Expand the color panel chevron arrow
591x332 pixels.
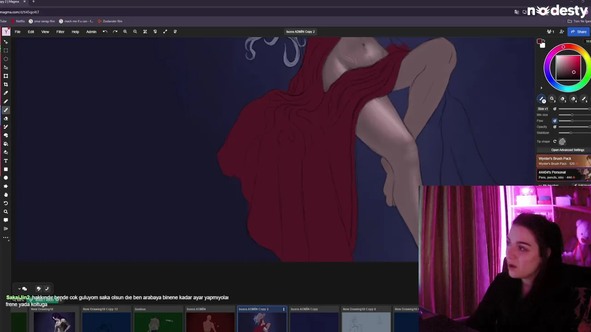pyautogui.click(x=541, y=88)
